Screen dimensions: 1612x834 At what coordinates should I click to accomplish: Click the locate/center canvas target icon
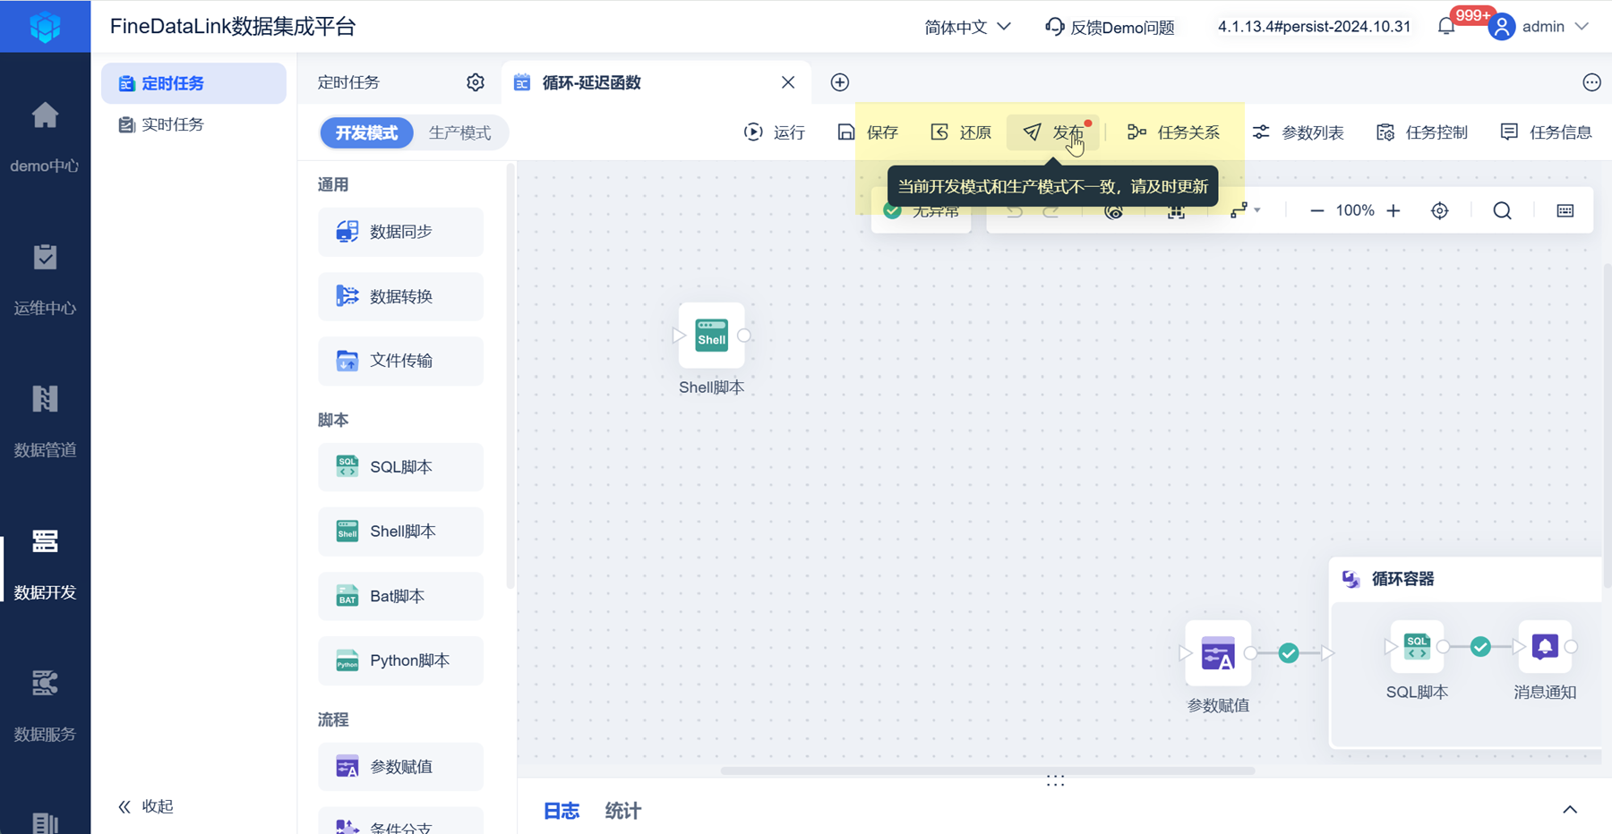1440,211
